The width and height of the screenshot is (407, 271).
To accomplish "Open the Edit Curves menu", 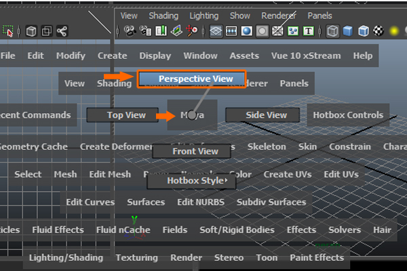I will click(90, 202).
